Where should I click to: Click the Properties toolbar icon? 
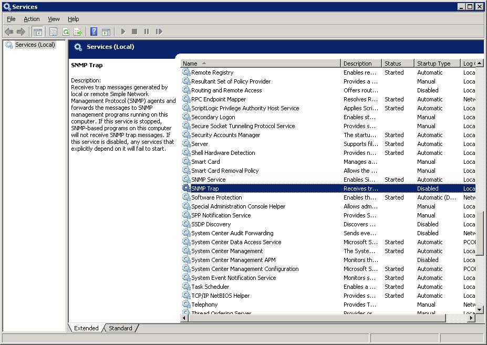(53, 32)
